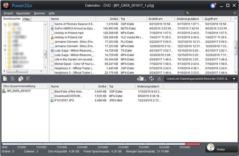Click the disc icon next to Weiter

tap(211, 147)
